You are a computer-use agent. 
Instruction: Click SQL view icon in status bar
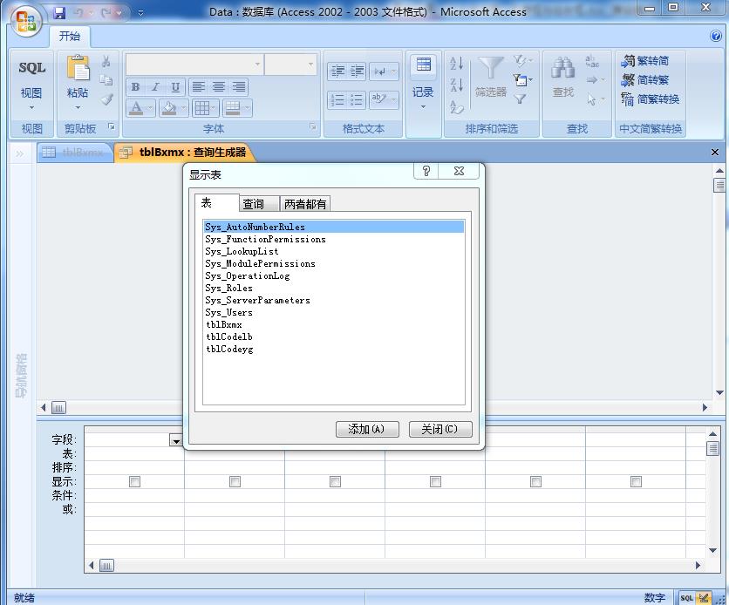(686, 597)
